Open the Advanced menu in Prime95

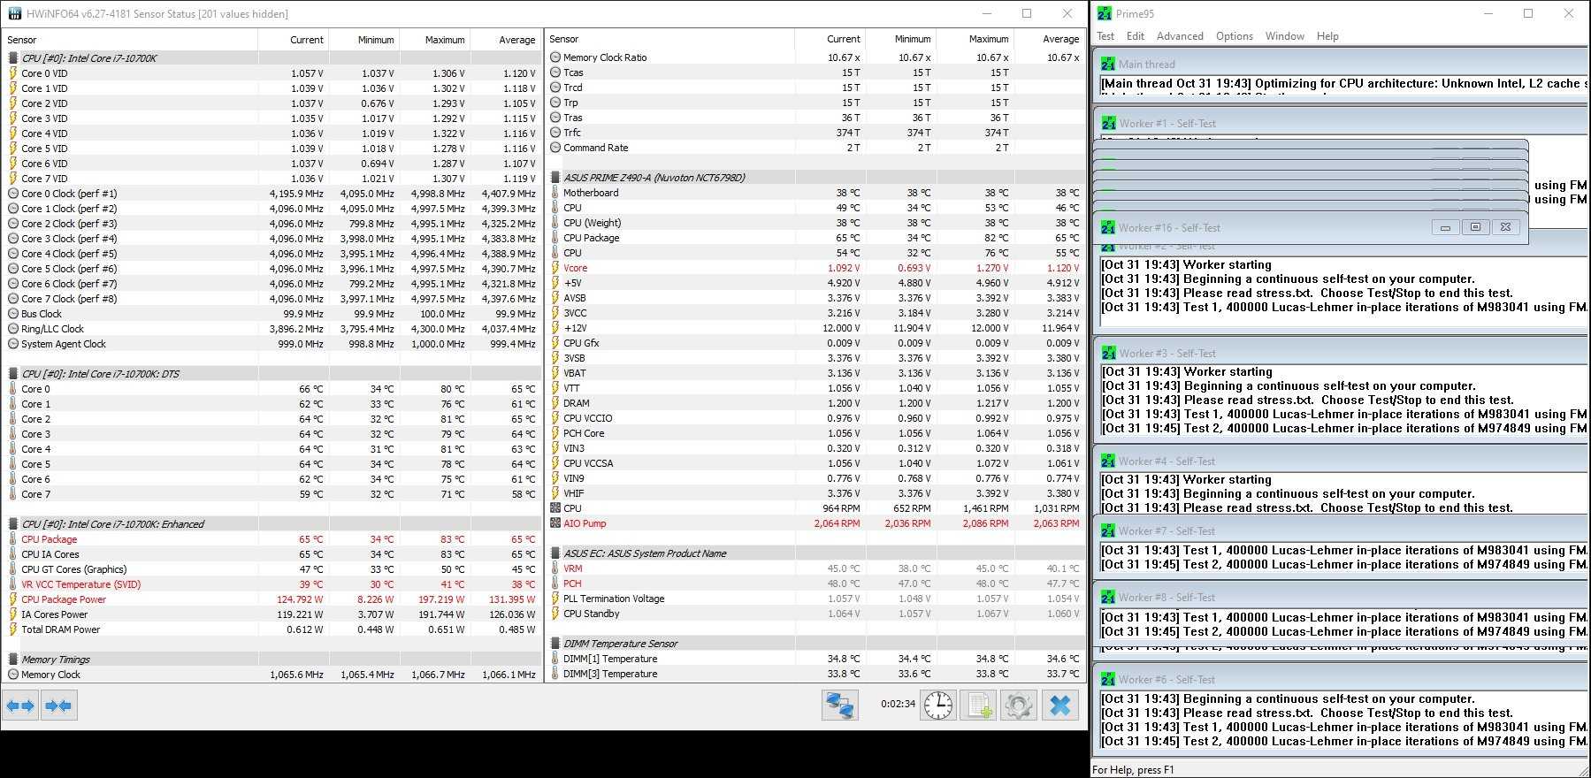coord(1180,36)
